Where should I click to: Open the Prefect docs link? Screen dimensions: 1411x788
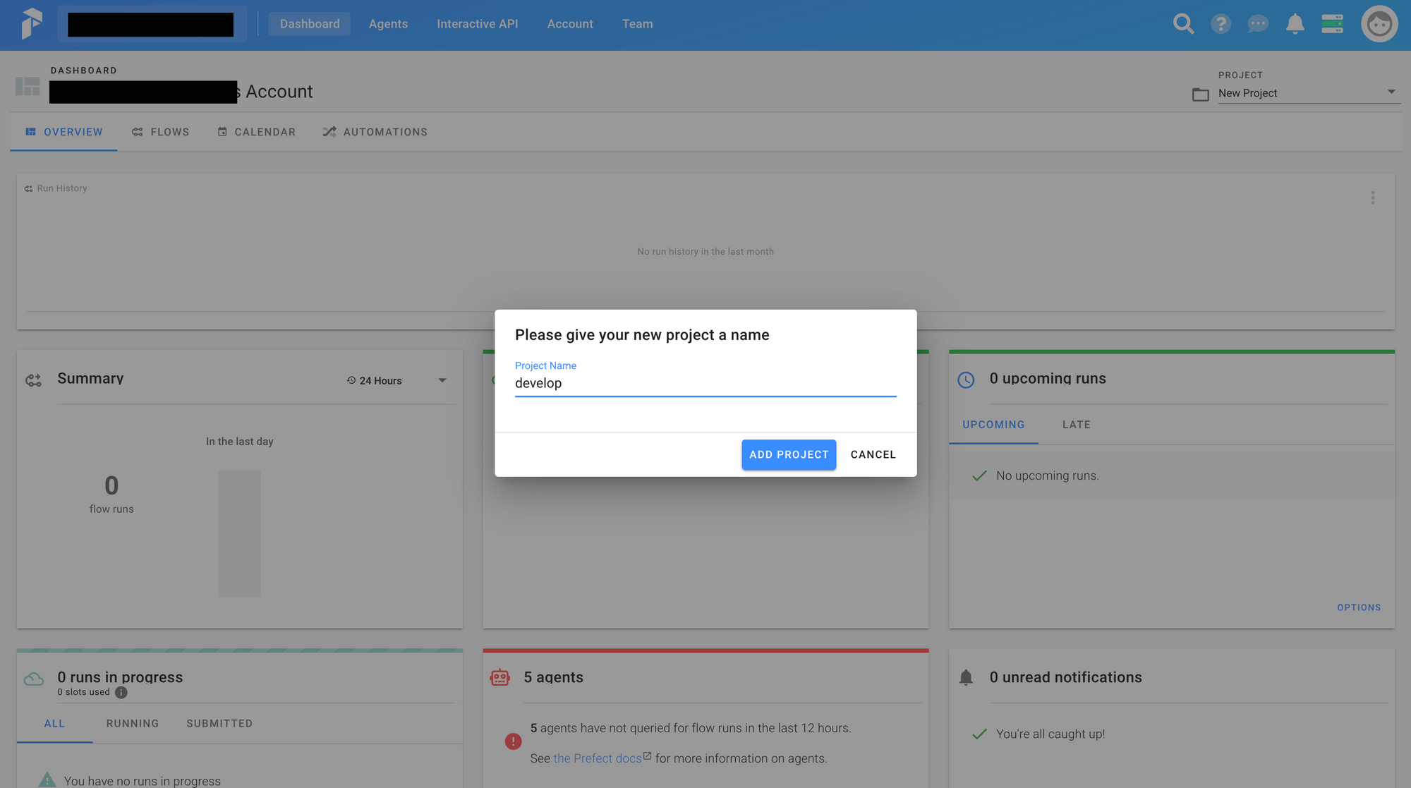[598, 758]
